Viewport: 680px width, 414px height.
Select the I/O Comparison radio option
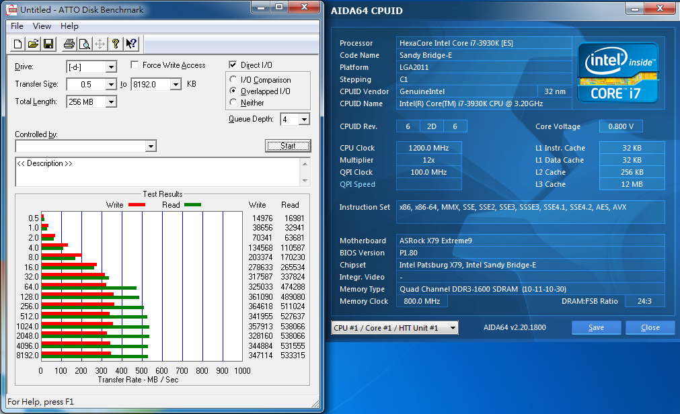point(233,79)
